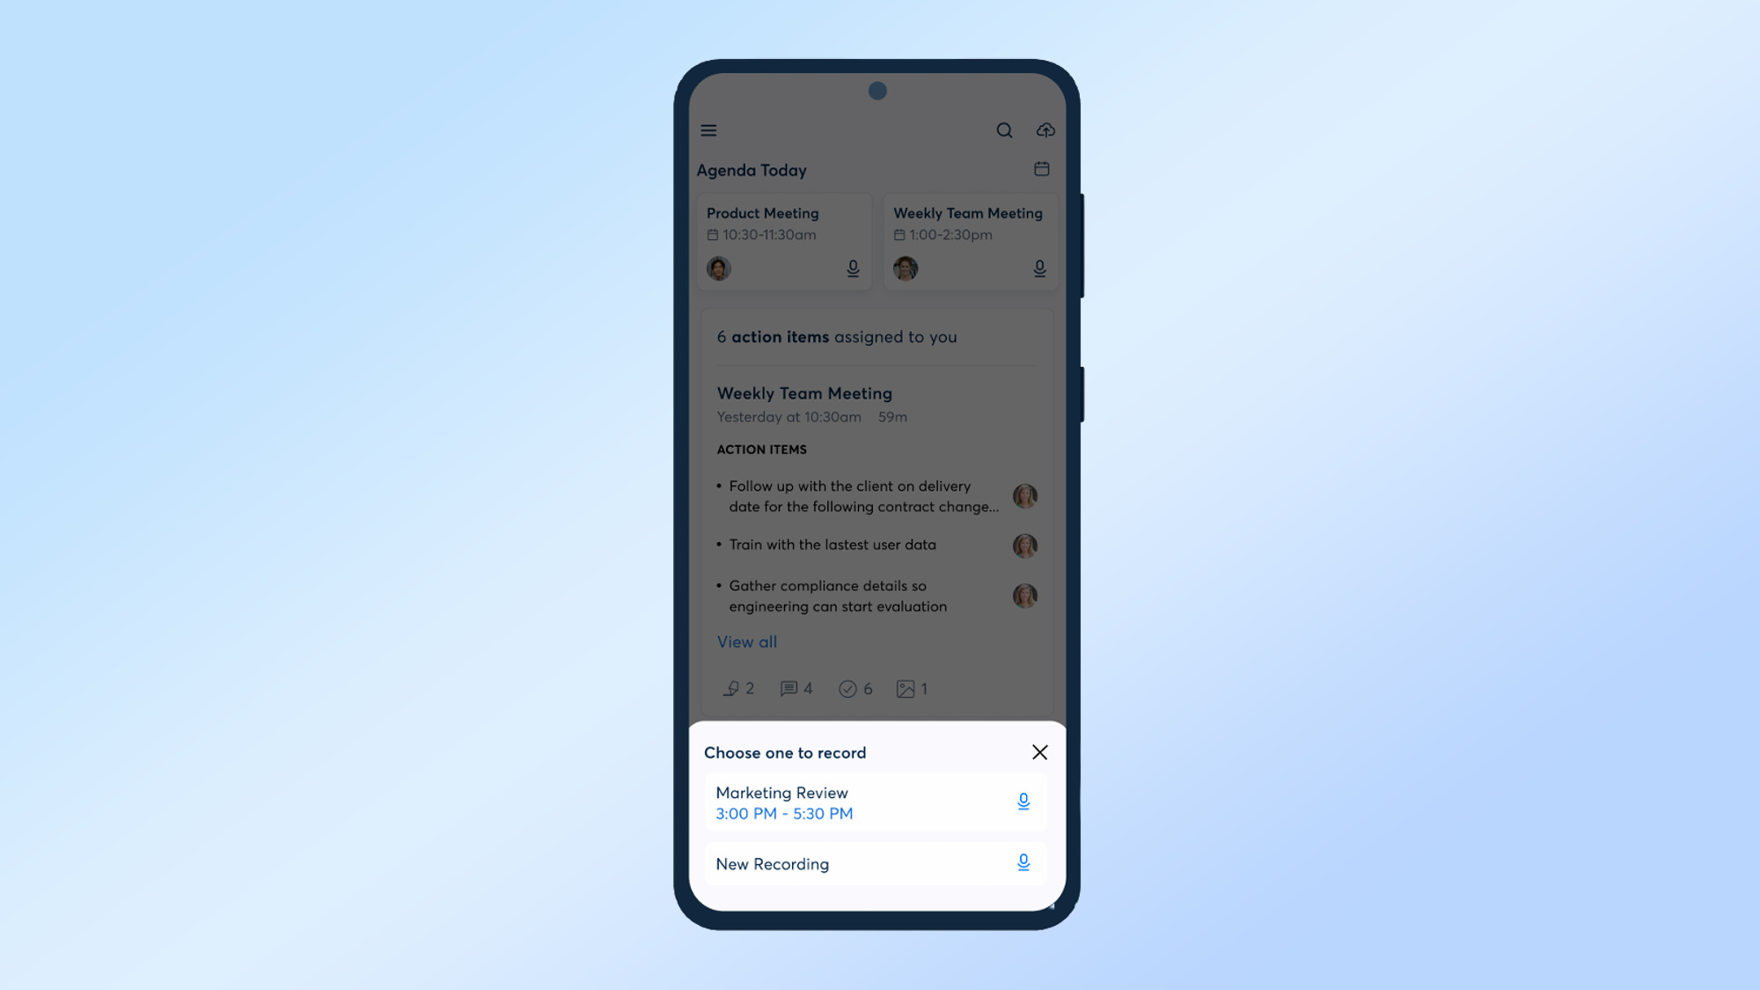The image size is (1760, 990).
Task: Tap the microphone icon on Weekly Team Meeting
Action: click(1038, 268)
